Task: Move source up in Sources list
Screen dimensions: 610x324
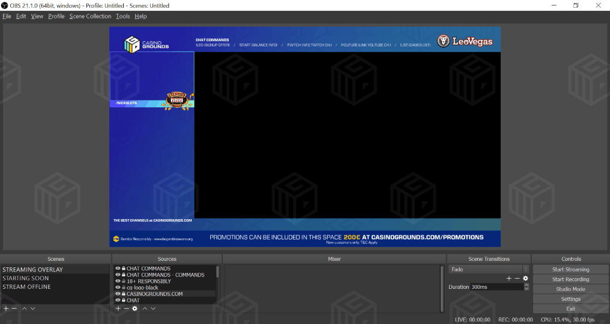Action: 145,309
